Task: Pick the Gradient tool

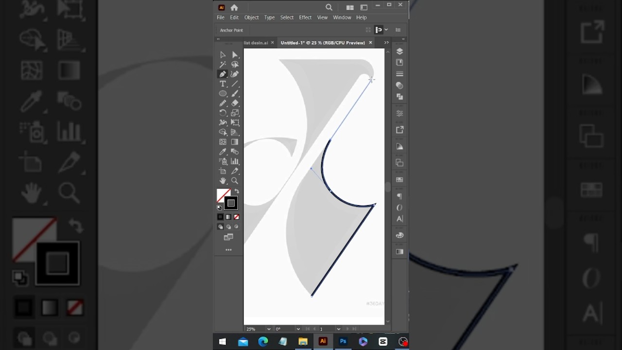Action: click(x=235, y=142)
